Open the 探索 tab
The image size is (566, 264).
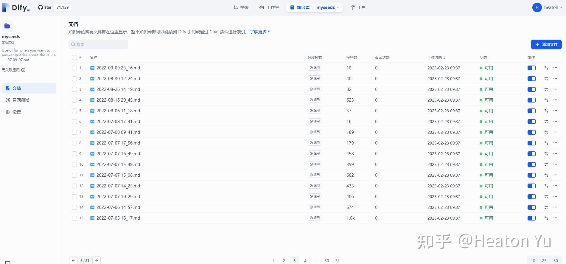(241, 7)
